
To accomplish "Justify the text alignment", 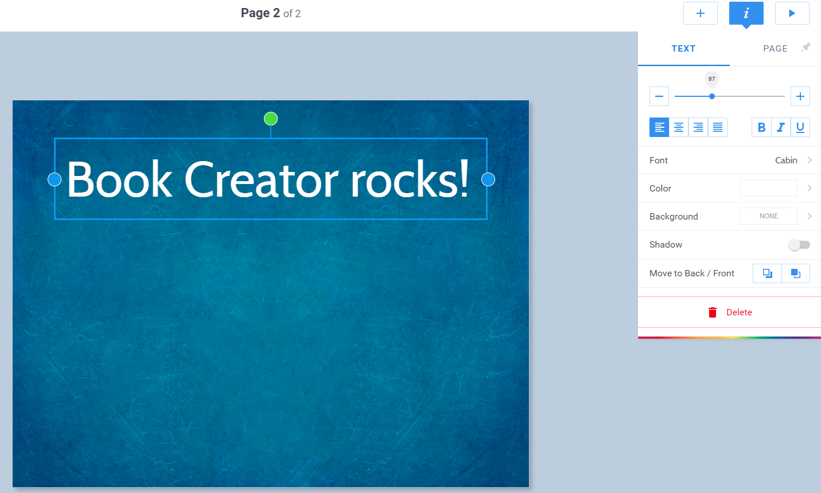I will click(718, 127).
